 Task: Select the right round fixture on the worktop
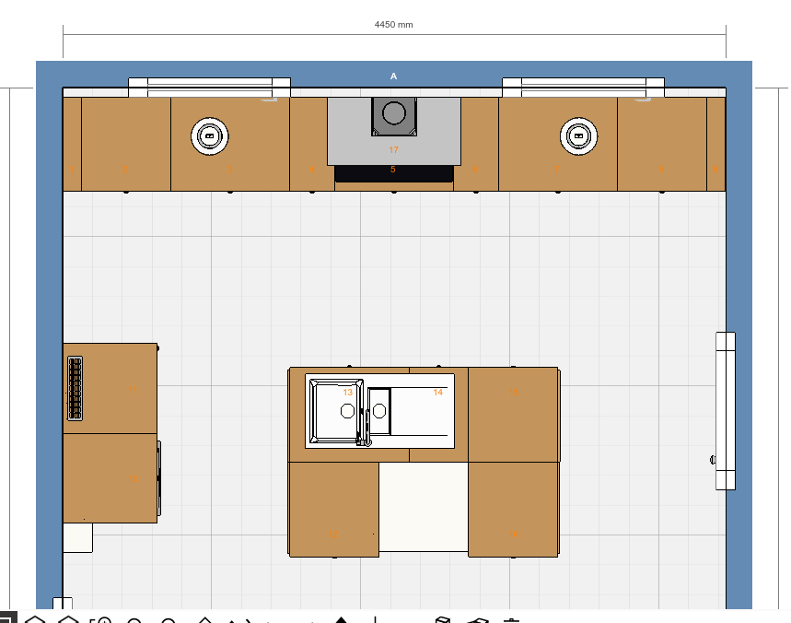[577, 136]
